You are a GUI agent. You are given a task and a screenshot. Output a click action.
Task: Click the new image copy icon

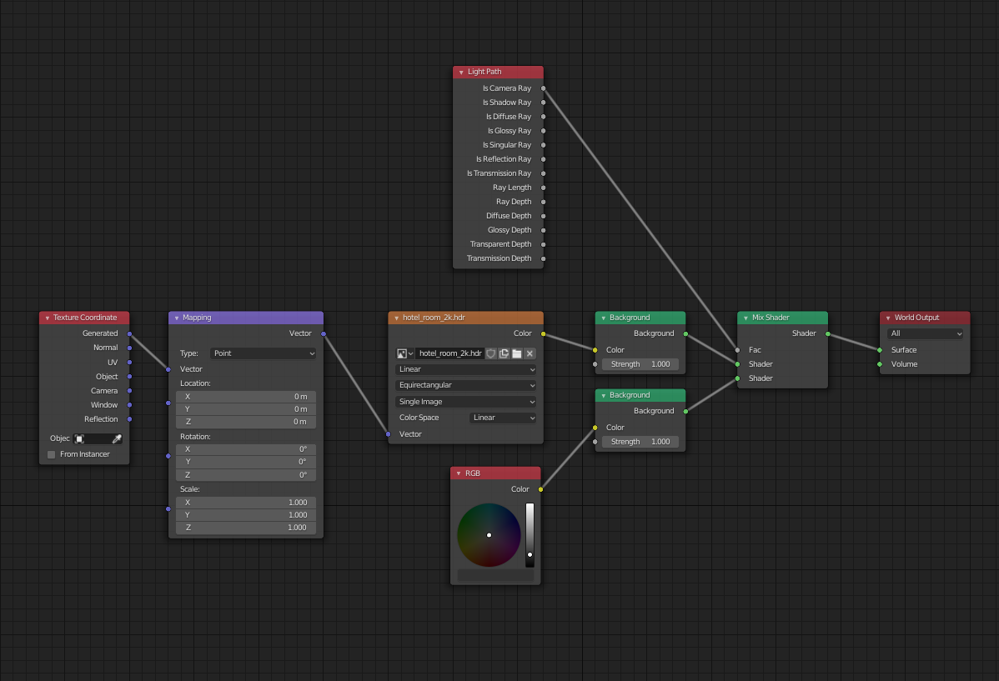[504, 353]
